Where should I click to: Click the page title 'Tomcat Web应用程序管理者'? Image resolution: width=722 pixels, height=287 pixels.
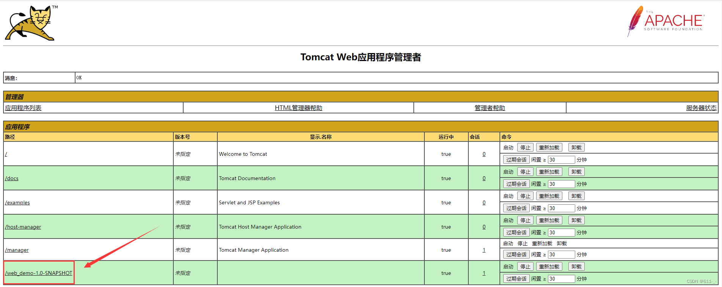361,57
